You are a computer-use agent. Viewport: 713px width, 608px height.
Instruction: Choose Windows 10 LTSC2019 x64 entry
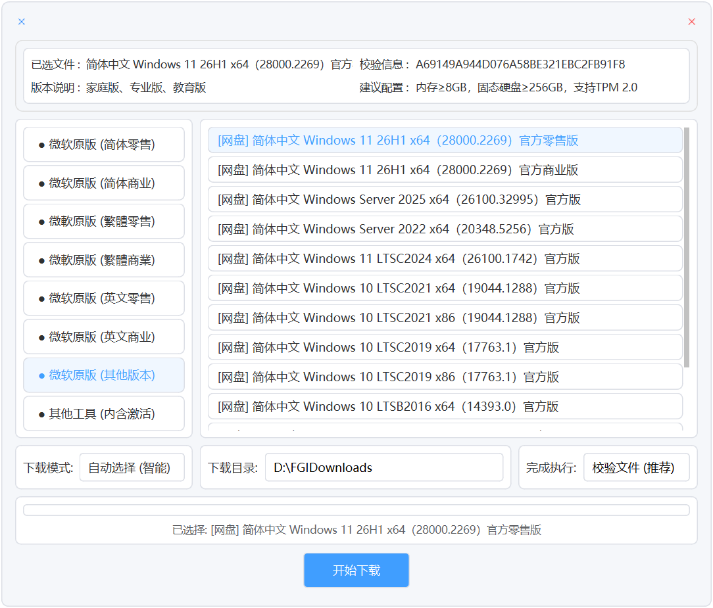(x=445, y=347)
